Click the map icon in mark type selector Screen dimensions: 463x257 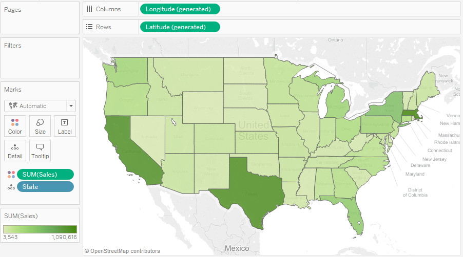click(13, 105)
